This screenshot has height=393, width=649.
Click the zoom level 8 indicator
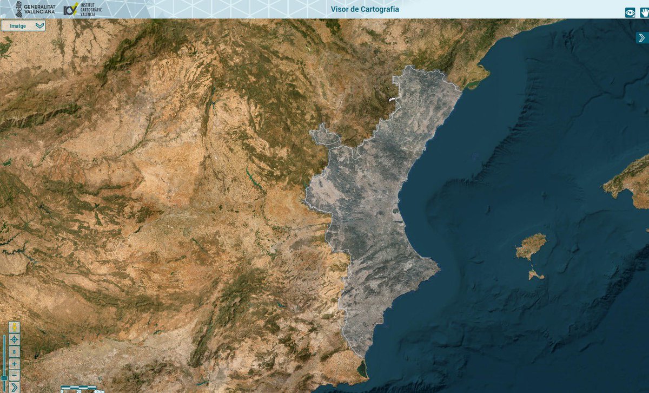click(14, 352)
